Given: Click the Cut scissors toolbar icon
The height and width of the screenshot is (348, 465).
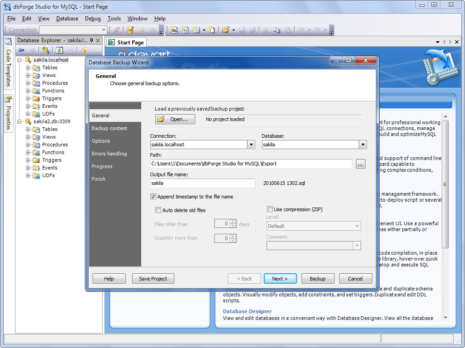Looking at the screenshot, I should coord(266,30).
